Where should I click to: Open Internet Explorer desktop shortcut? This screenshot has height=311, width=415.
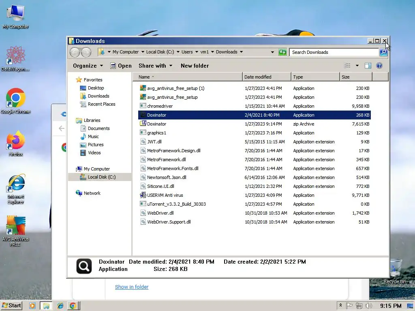coord(15,189)
